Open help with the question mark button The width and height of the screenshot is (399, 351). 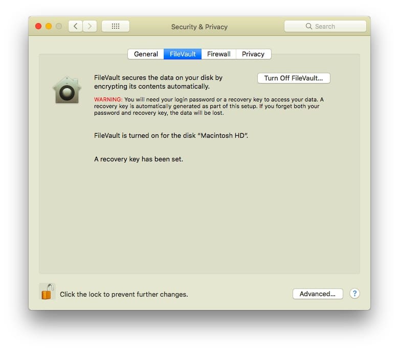[x=354, y=294]
